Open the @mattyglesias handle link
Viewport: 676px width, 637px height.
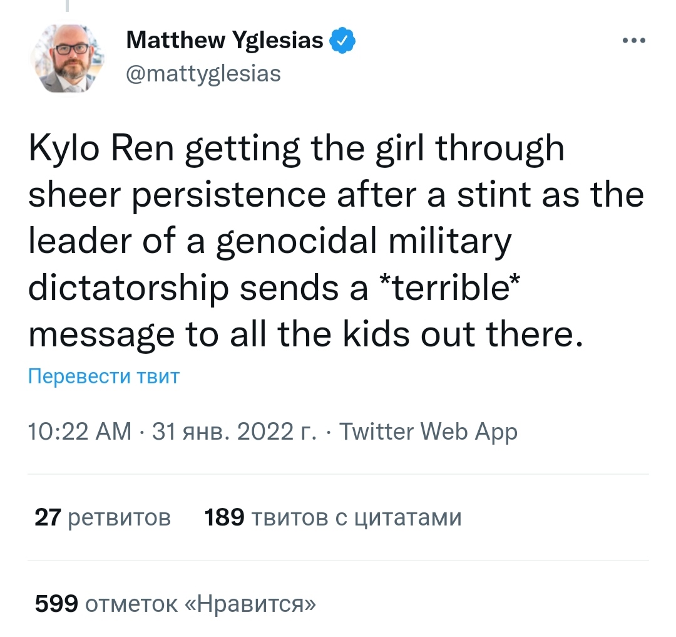tap(203, 74)
